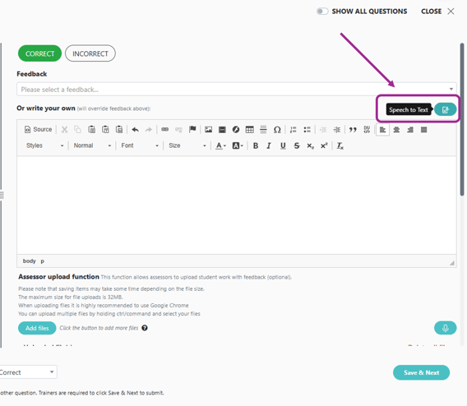Click the Add files button
The width and height of the screenshot is (467, 406).
tap(37, 328)
